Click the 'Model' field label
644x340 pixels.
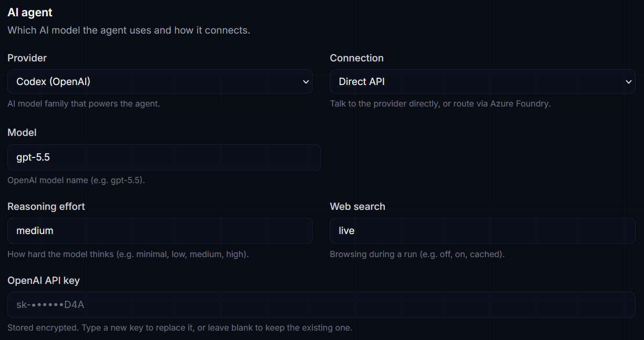tap(22, 133)
